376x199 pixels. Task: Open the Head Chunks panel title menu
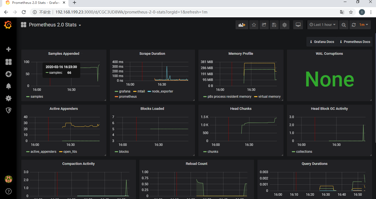point(241,109)
